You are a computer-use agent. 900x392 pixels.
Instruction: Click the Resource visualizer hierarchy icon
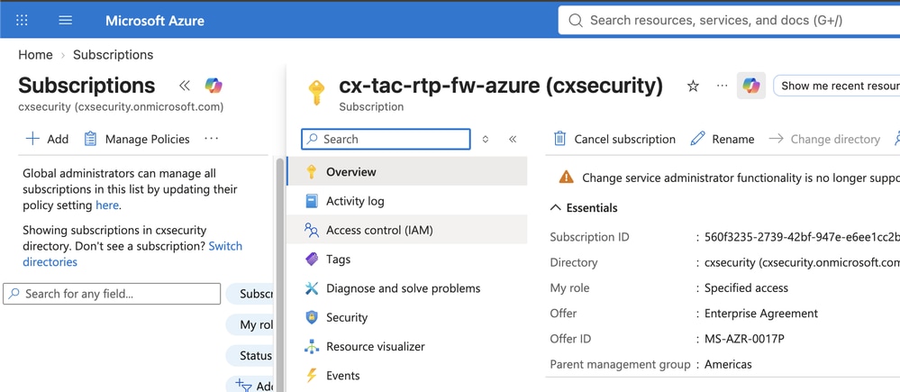point(311,347)
